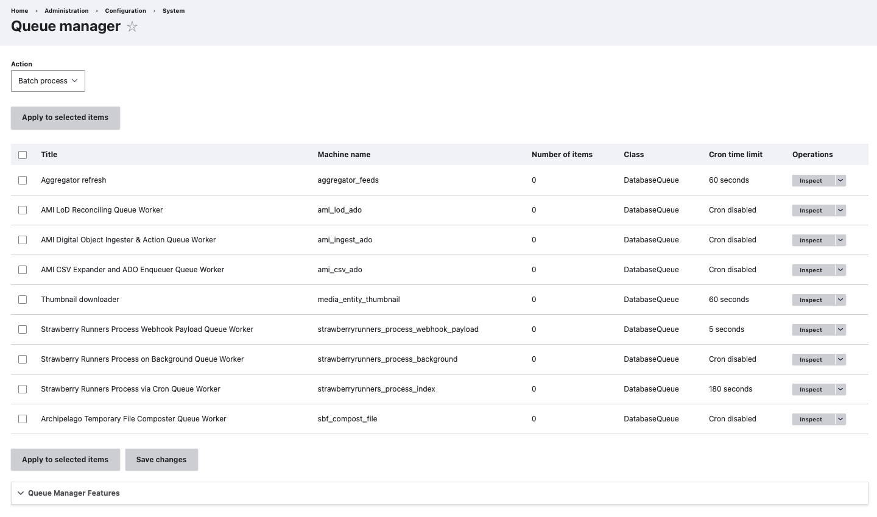877x517 pixels.
Task: Expand operations arrow for ami_ingest_ado queue
Action: point(840,240)
